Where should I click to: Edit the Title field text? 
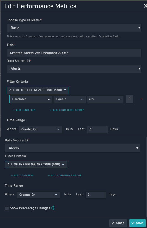coord(74,53)
